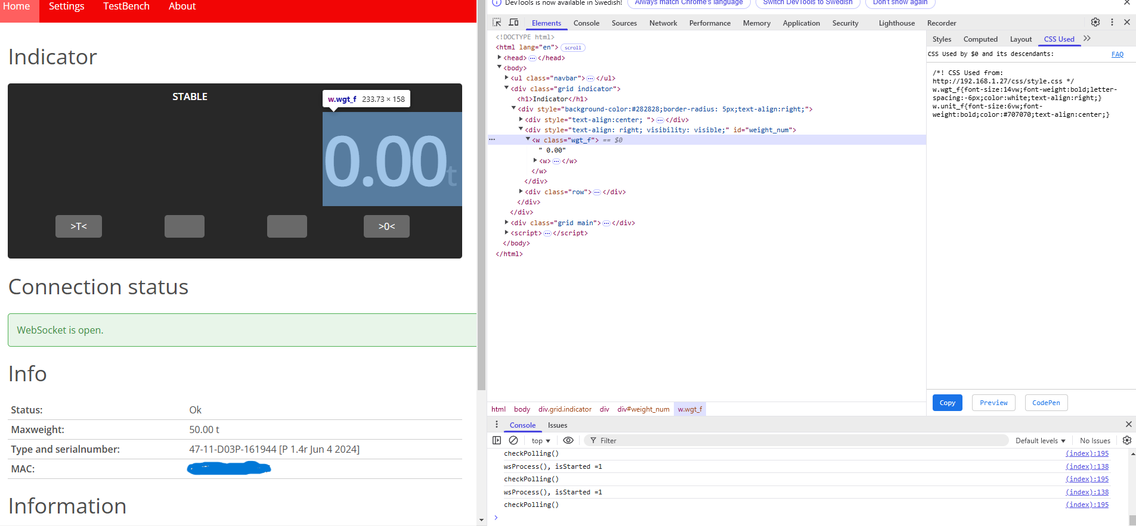This screenshot has width=1136, height=526.
Task: Click the >0< zero button
Action: click(386, 226)
